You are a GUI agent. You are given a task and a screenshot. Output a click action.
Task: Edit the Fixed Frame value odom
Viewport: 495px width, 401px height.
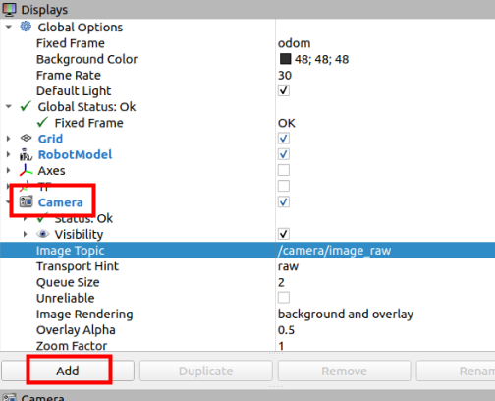pos(294,43)
